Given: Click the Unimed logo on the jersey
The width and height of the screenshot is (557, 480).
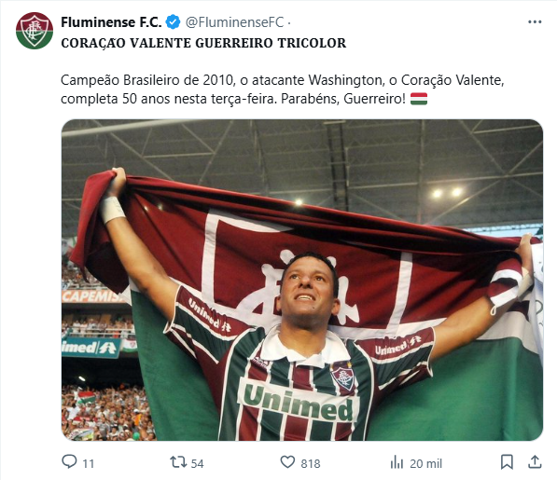Looking at the screenshot, I should pyautogui.click(x=298, y=401).
